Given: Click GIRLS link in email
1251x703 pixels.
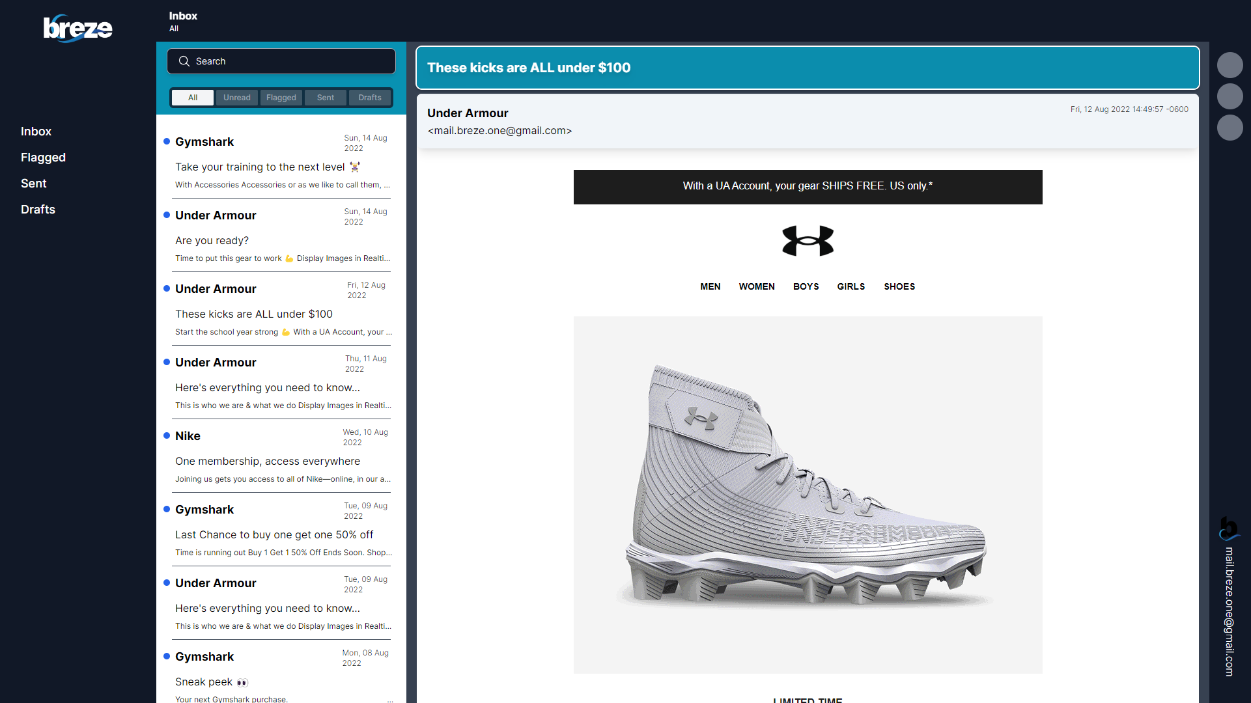Looking at the screenshot, I should pyautogui.click(x=851, y=286).
